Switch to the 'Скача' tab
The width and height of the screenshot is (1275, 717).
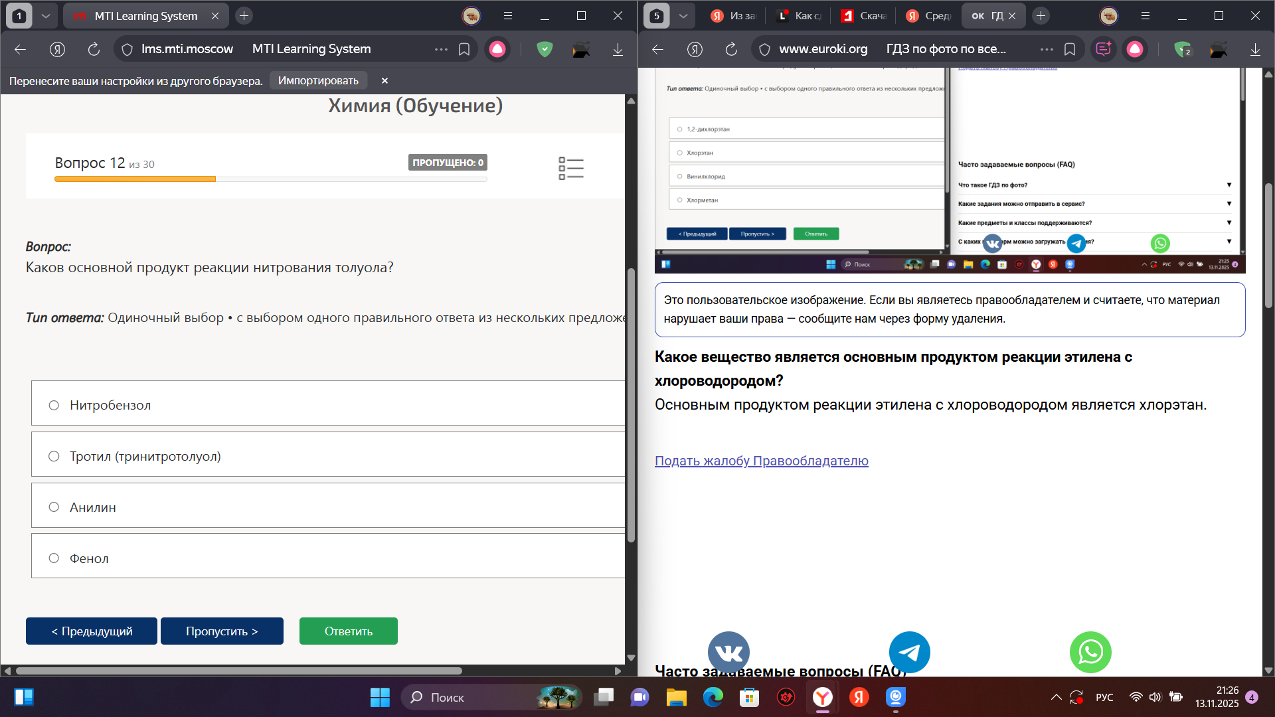point(864,15)
